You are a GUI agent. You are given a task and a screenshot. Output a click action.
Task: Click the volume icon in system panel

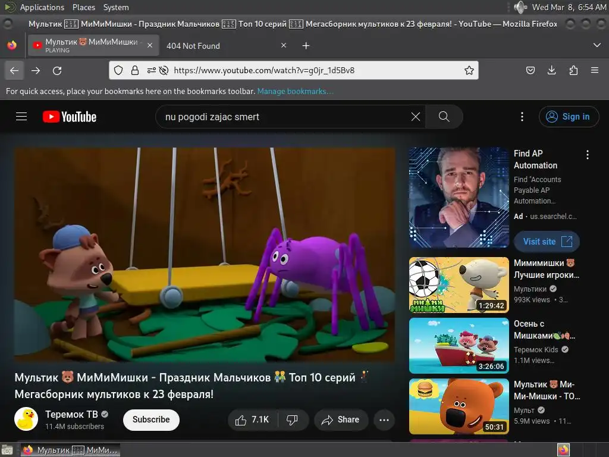click(x=520, y=7)
